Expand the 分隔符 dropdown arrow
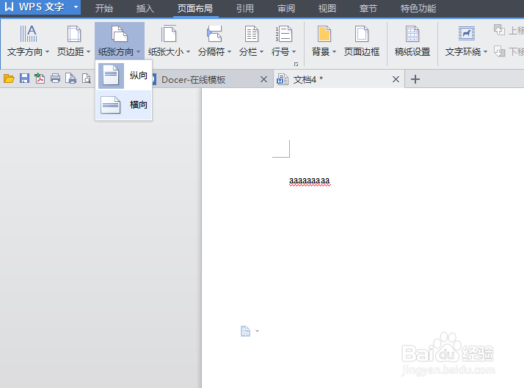Viewport: 524px width, 388px height. coord(229,52)
